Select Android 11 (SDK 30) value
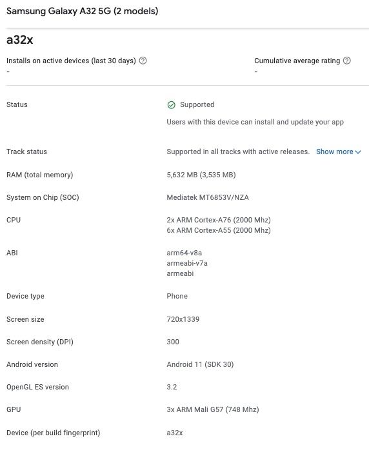 pos(200,364)
